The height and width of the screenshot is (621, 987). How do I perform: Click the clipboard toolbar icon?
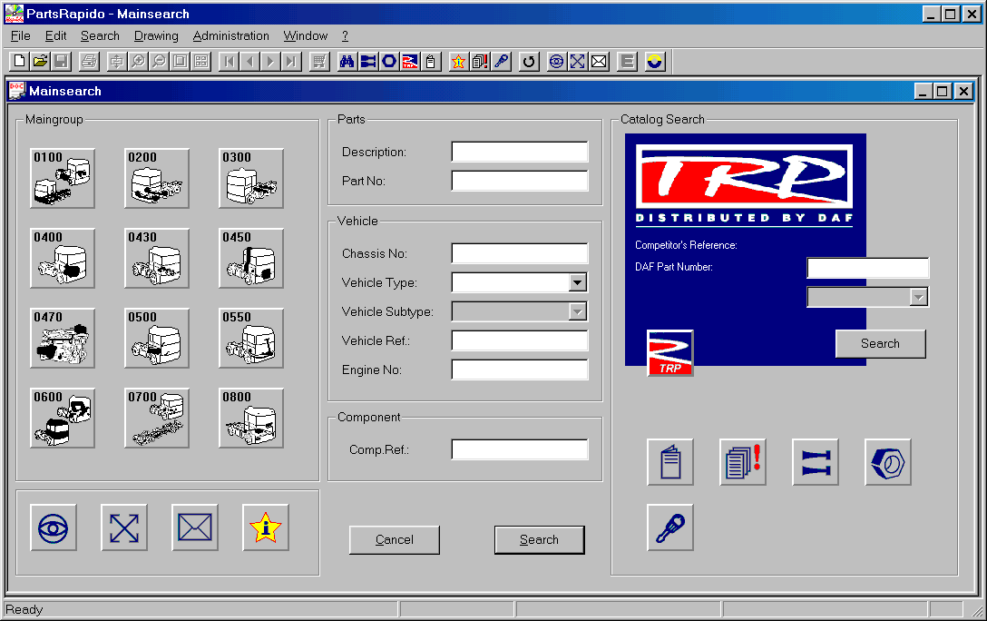431,61
